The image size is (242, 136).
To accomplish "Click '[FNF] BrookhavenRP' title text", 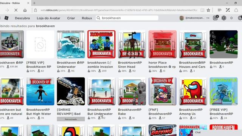I will coord(160,112).
